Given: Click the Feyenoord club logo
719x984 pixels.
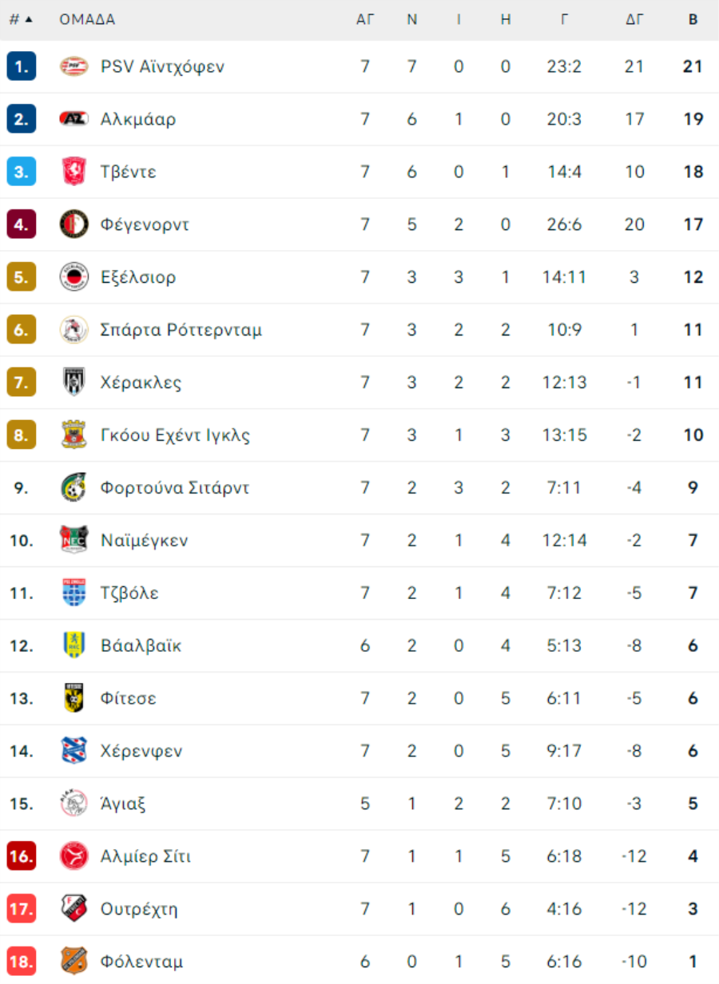Looking at the screenshot, I should [x=74, y=224].
